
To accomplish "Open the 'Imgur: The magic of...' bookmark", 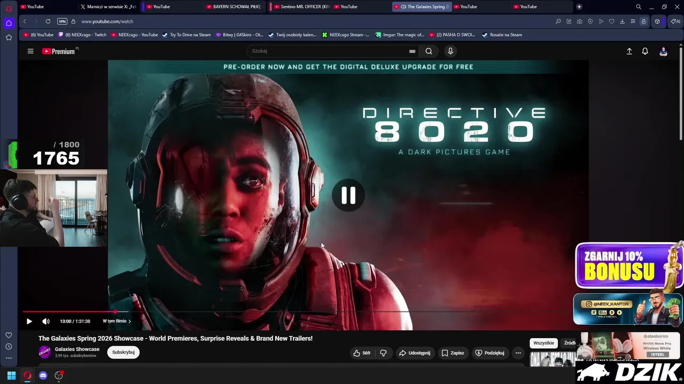I will coord(400,35).
